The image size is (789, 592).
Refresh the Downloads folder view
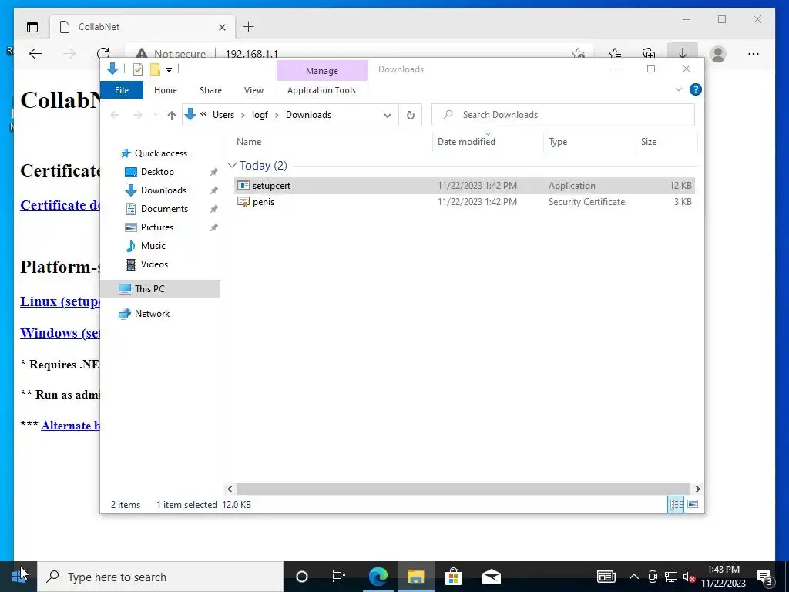pos(411,116)
